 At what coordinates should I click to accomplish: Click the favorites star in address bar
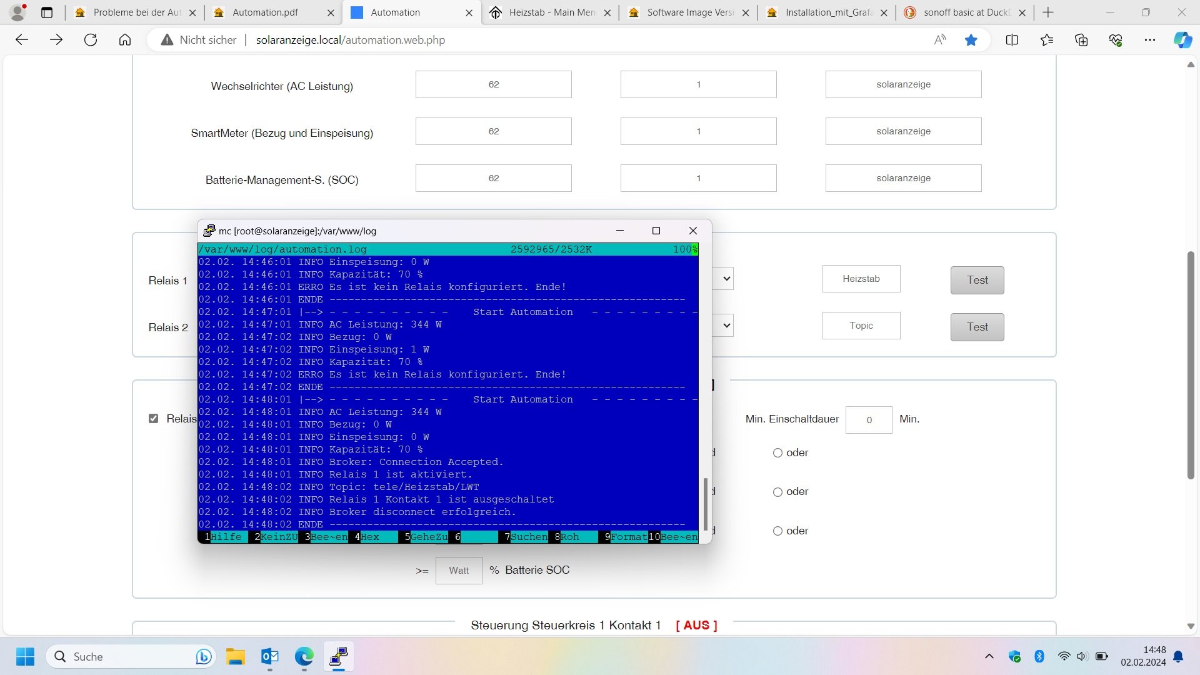click(x=971, y=40)
